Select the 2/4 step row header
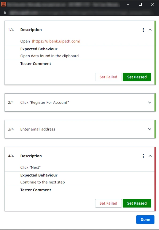This screenshot has width=159, height=230. (x=80, y=102)
